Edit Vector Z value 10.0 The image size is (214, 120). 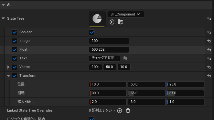click(124, 67)
